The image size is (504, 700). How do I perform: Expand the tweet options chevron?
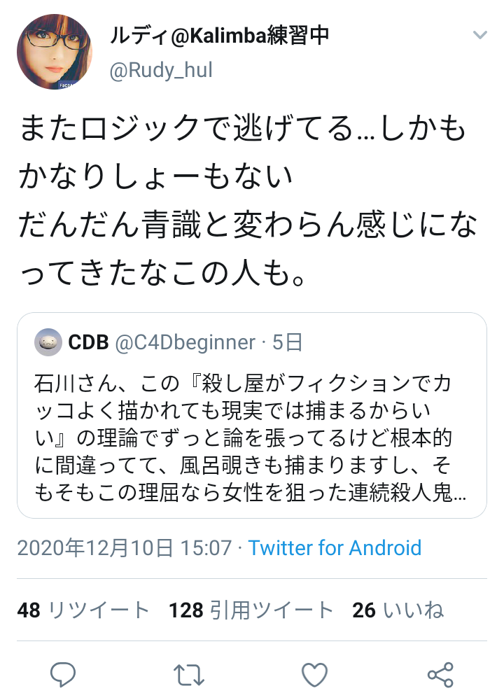coord(480,34)
